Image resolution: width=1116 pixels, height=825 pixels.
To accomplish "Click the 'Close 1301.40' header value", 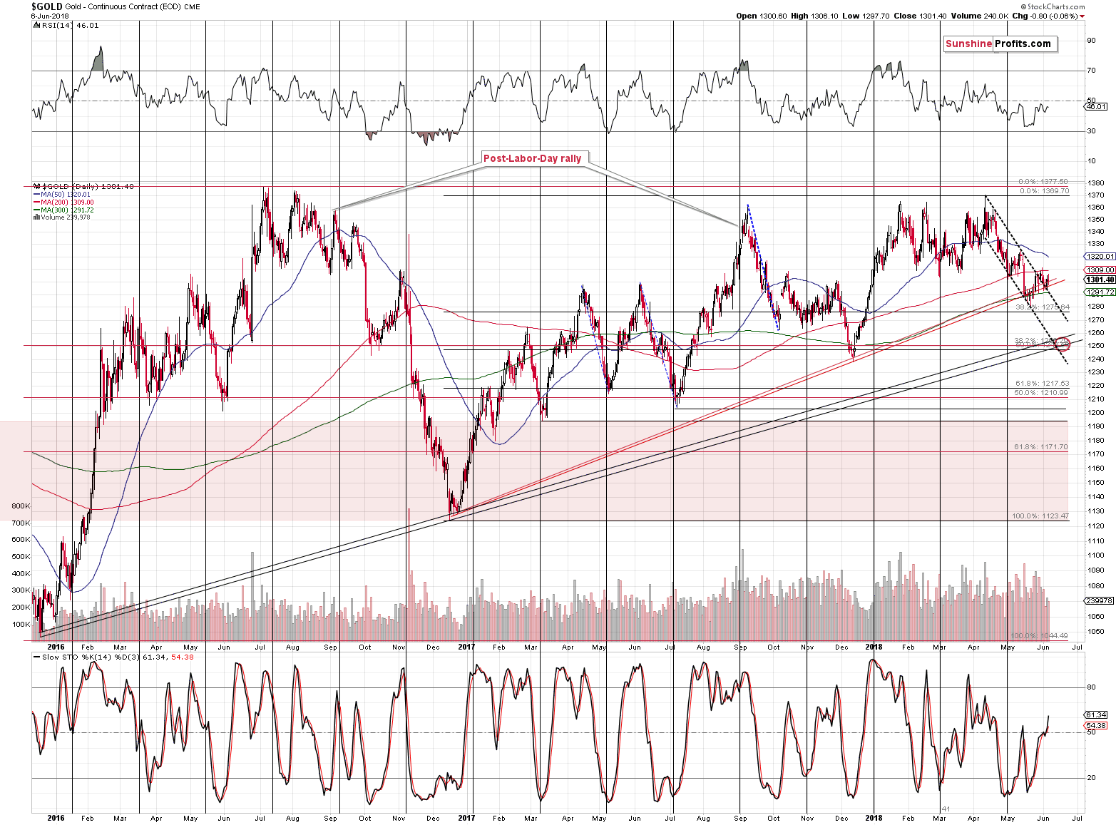I will click(921, 16).
